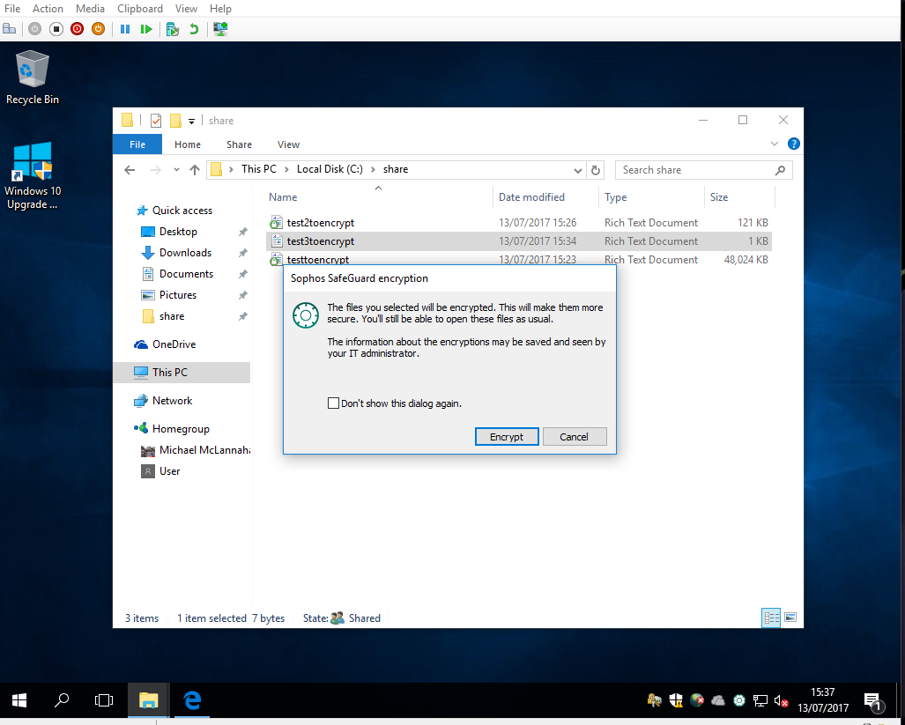Screen dimensions: 905x725
Task: Click Local Disk (C:) in the address bar
Action: pos(330,169)
